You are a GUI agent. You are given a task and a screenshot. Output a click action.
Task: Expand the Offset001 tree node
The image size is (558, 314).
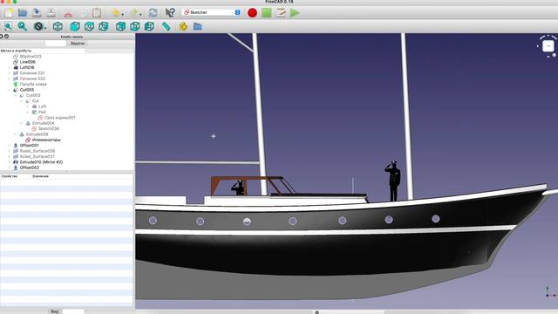point(10,146)
